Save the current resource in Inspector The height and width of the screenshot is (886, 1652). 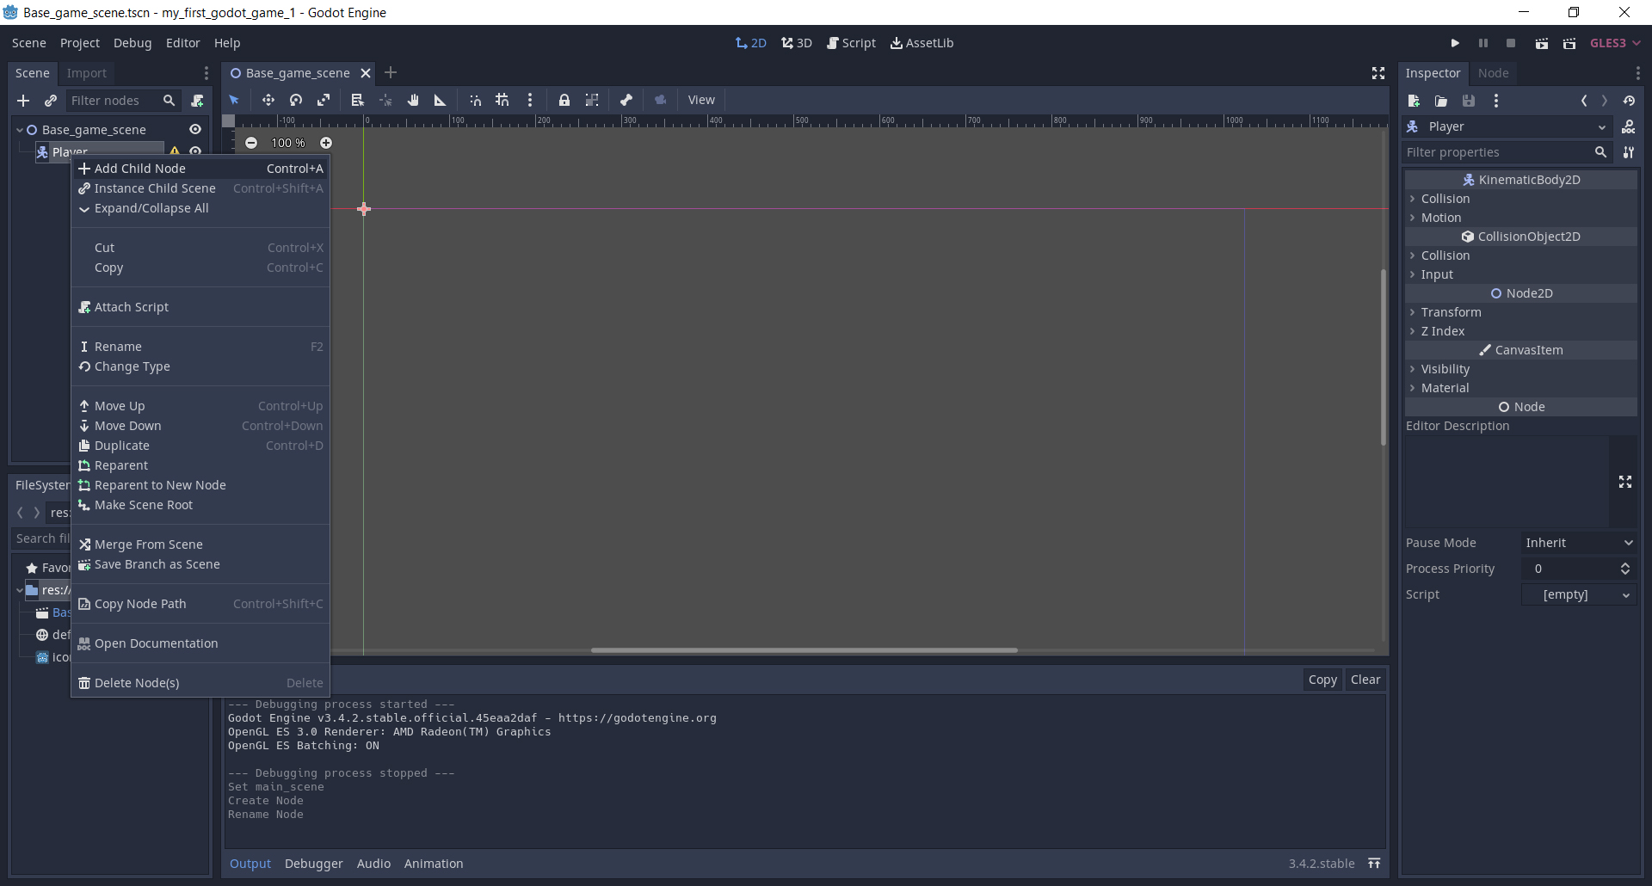[x=1469, y=101]
